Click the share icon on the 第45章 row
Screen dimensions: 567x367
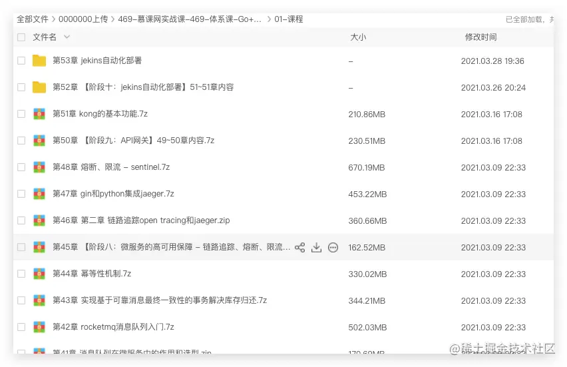coord(299,248)
